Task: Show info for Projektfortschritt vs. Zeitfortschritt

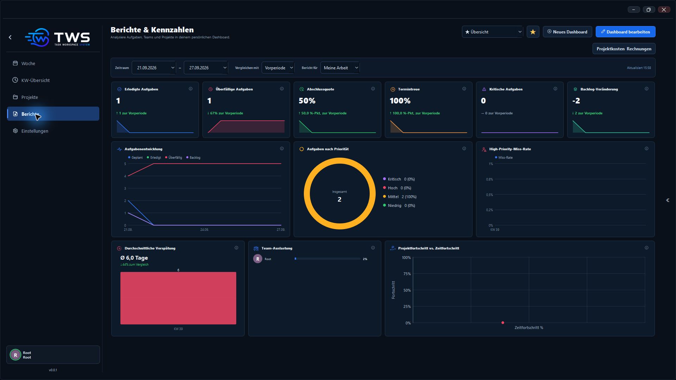Action: click(646, 248)
